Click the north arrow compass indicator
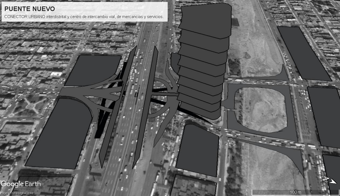The height and width of the screenshot is (196, 340). click(329, 180)
